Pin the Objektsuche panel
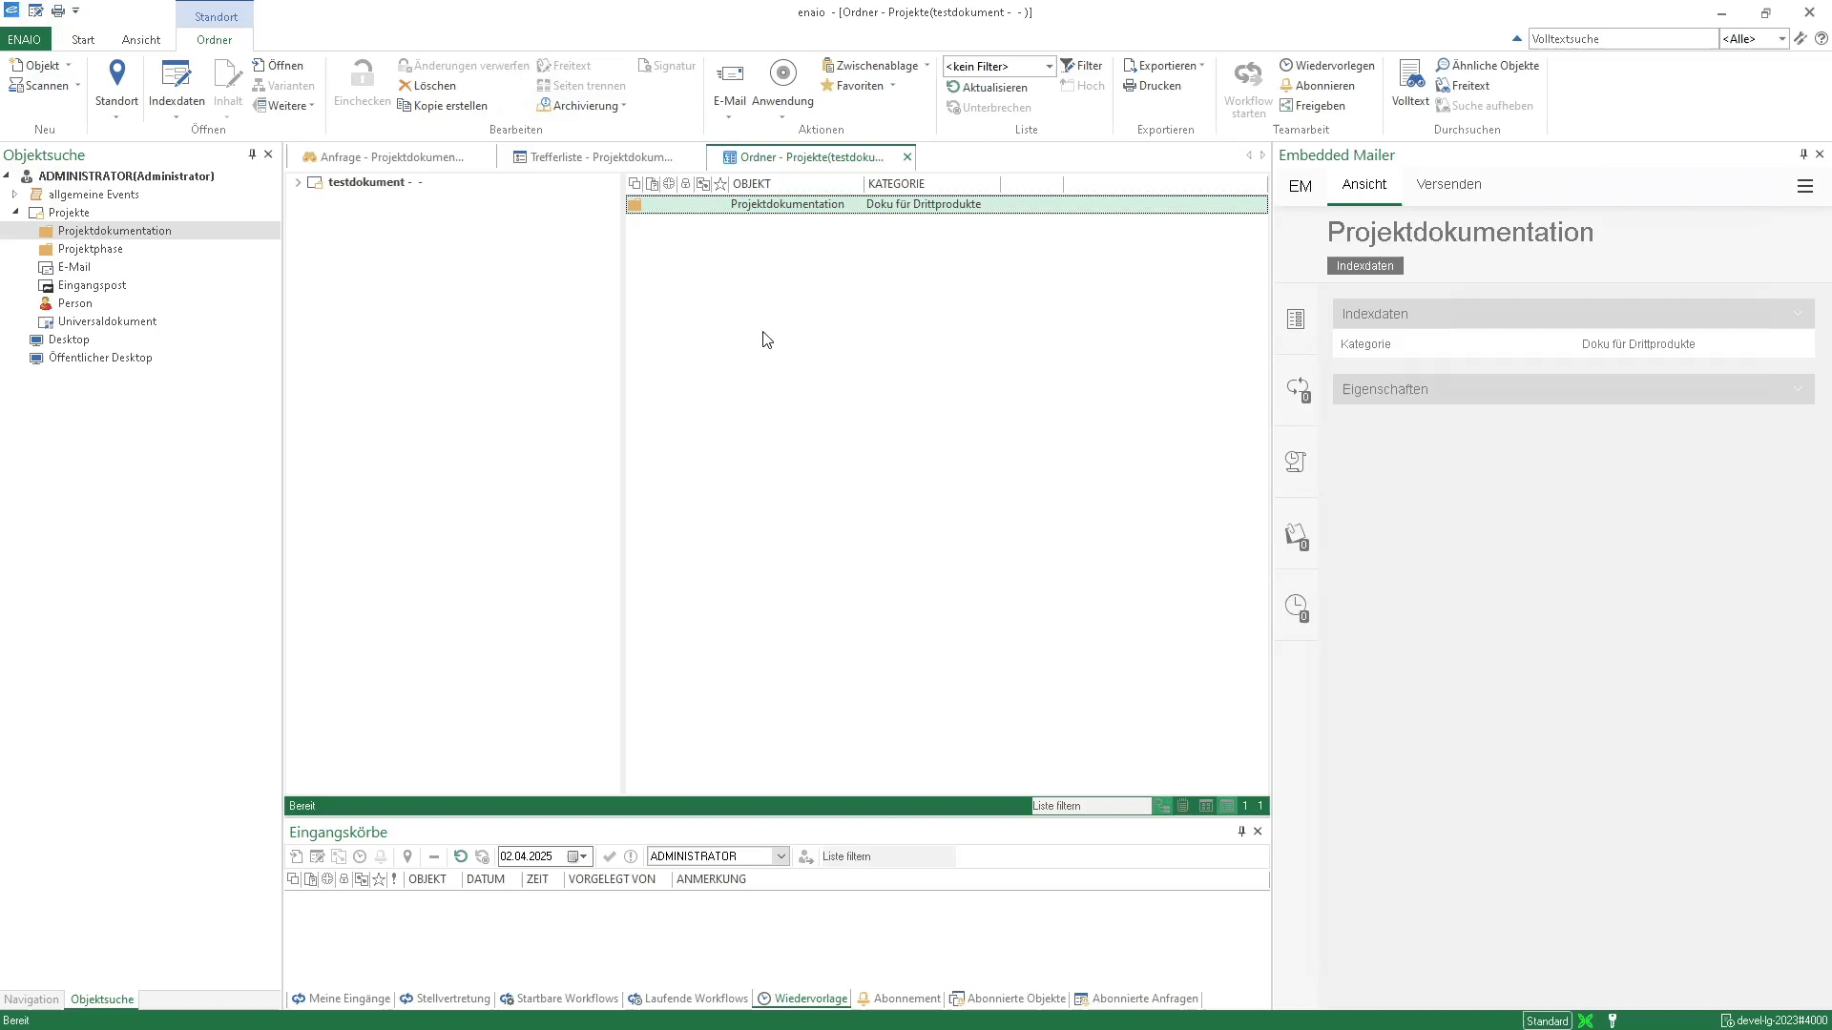The height and width of the screenshot is (1030, 1832). [252, 154]
